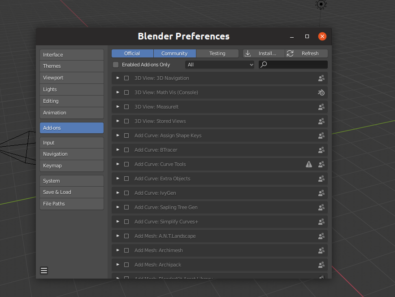Viewport: 395px width, 297px height.
Task: Enable the Sapling Tree Gen checkbox
Action: click(126, 208)
